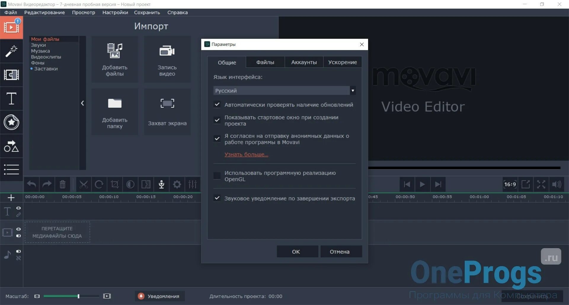Open the Уведомления notifications button
The width and height of the screenshot is (569, 305).
click(x=160, y=296)
